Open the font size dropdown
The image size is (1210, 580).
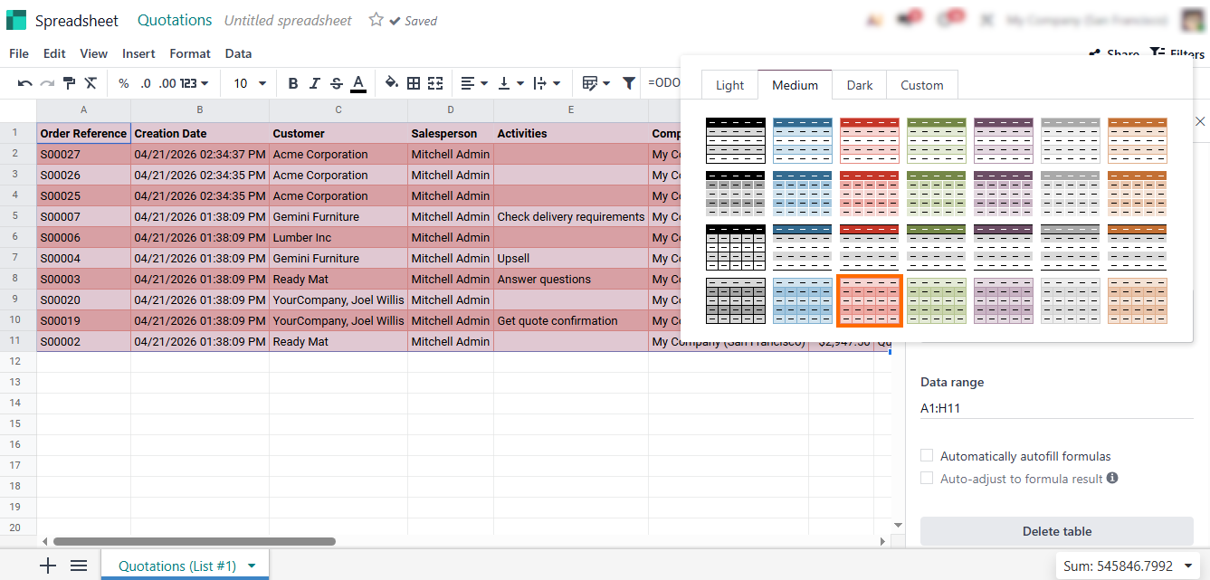click(x=250, y=83)
